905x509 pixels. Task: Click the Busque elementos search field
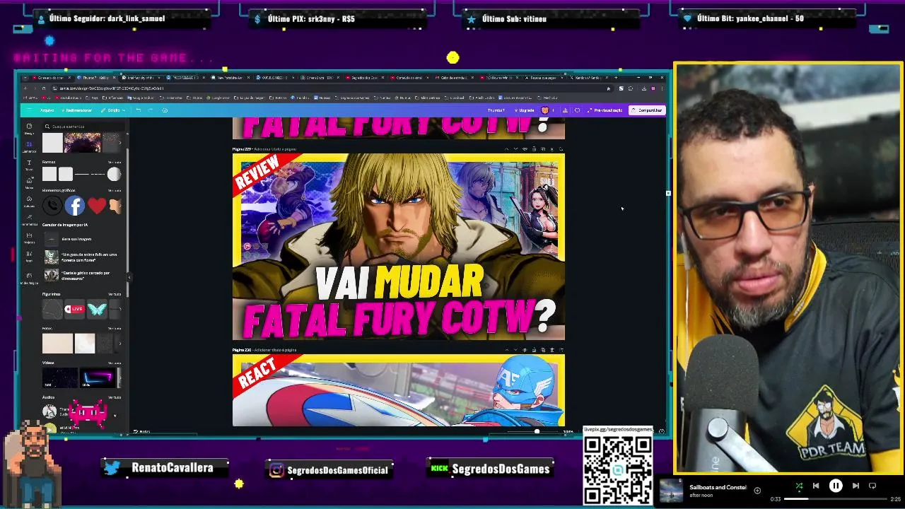pyautogui.click(x=83, y=127)
